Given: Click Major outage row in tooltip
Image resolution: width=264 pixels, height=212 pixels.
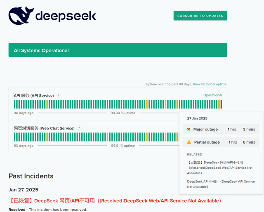Looking at the screenshot, I should click(221, 130).
